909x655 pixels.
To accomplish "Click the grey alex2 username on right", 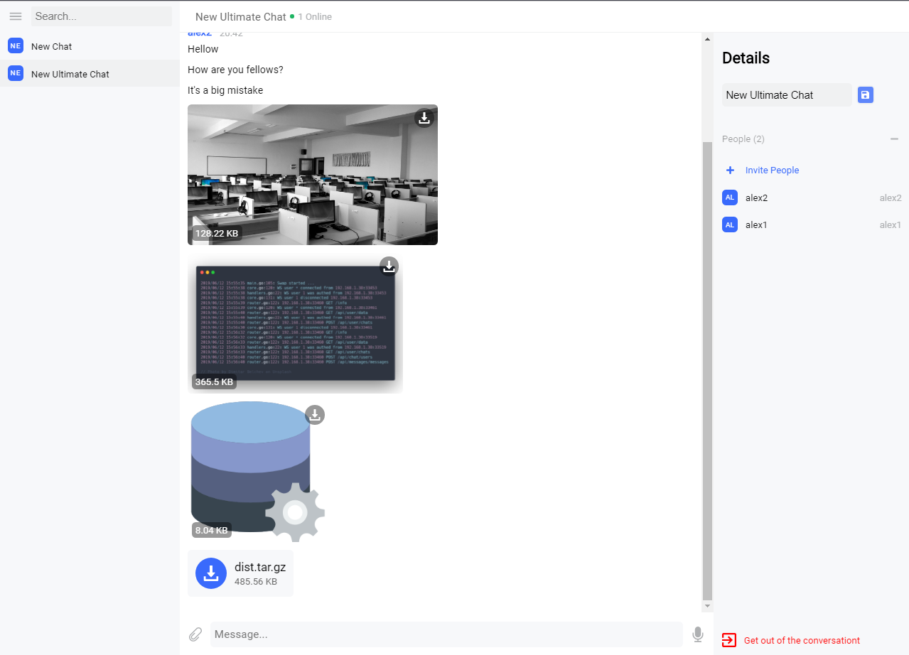I will (891, 198).
